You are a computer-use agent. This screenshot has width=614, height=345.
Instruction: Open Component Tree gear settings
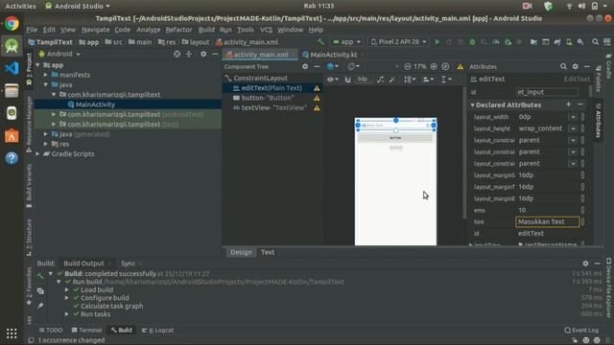pos(305,66)
